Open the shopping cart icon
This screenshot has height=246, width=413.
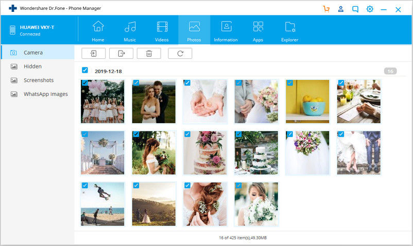pyautogui.click(x=326, y=9)
